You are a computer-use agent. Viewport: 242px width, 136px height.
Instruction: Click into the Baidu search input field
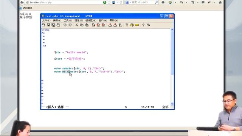point(143,2)
